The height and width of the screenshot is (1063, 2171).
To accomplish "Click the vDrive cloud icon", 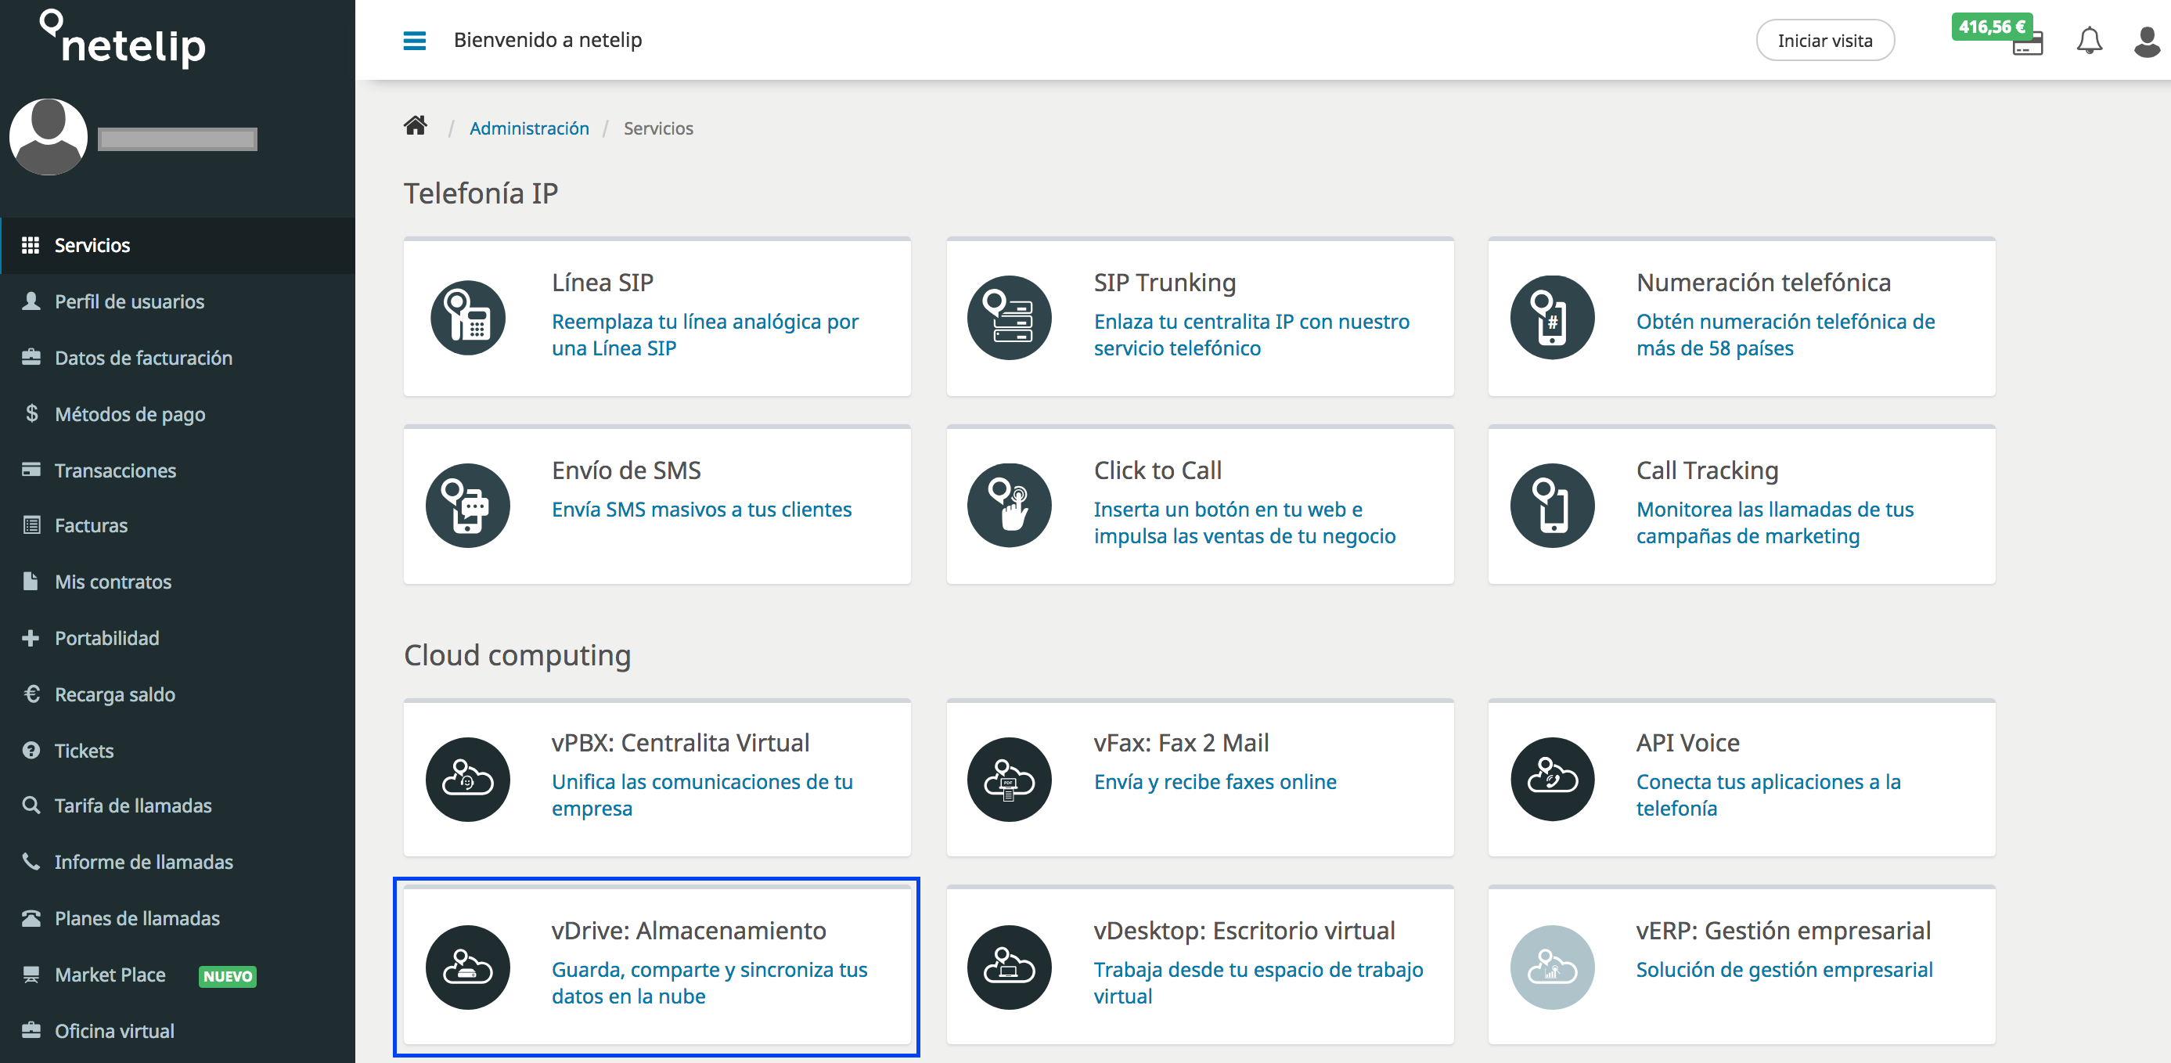I will (468, 967).
